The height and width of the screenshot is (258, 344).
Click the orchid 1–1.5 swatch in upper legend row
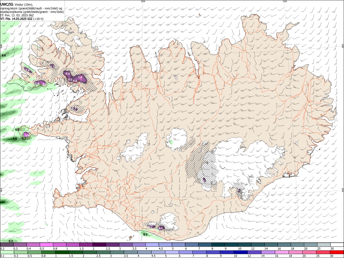(73, 245)
